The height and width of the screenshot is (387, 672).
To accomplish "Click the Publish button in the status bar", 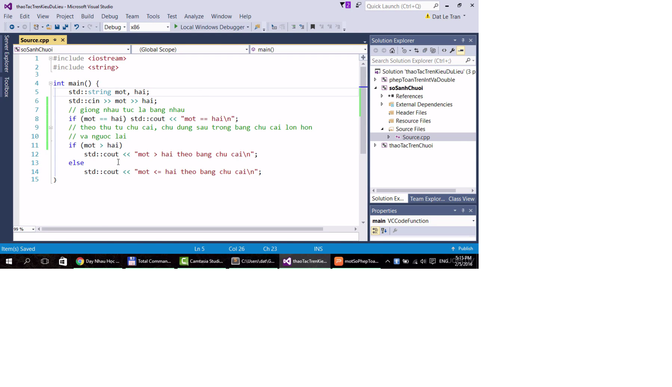I will pos(462,249).
